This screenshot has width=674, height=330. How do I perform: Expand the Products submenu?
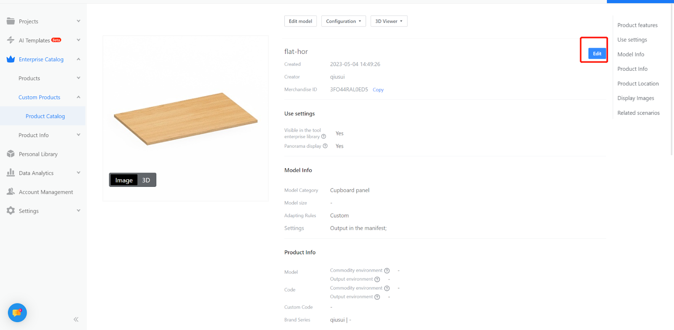click(78, 78)
